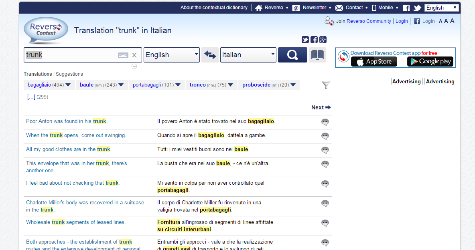Open the dictionary book icon
This screenshot has height=250, width=475.
tap(317, 55)
